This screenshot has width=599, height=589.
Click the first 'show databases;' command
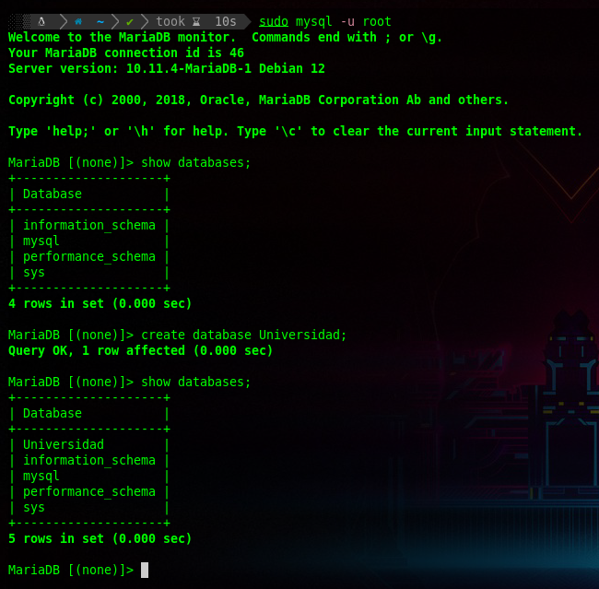(x=195, y=162)
